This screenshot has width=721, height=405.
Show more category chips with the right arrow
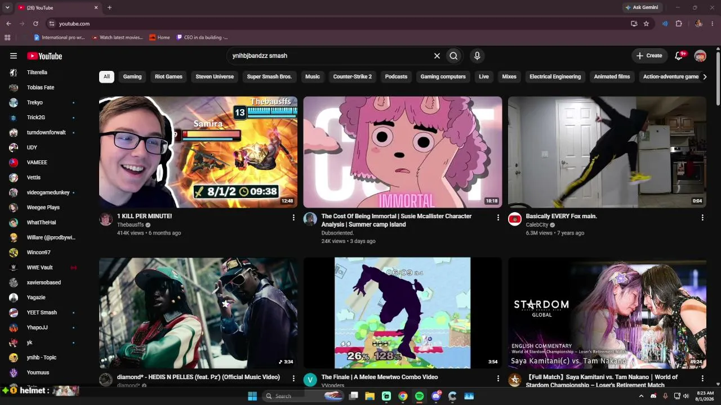pyautogui.click(x=704, y=76)
